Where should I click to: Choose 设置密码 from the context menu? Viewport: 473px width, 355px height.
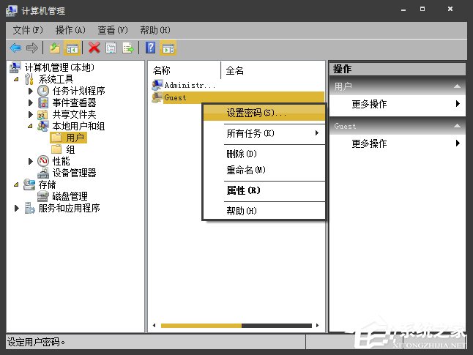tap(256, 113)
